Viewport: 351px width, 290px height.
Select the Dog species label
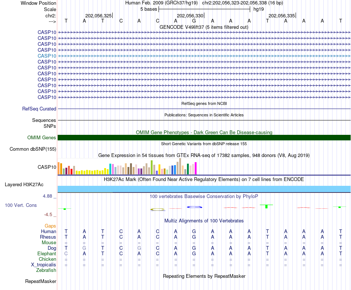click(x=52, y=248)
